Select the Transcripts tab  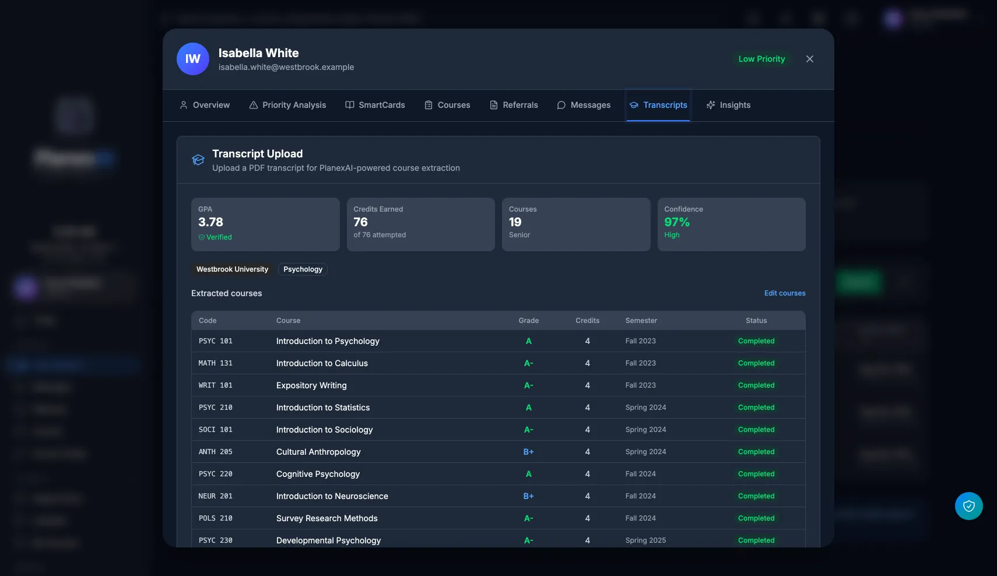click(x=658, y=105)
